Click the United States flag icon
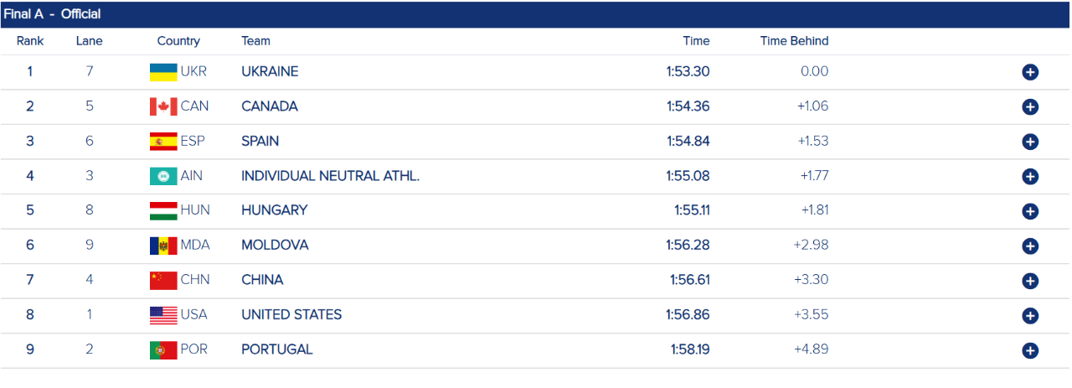Viewport: 1072px width, 388px height. coord(163,315)
